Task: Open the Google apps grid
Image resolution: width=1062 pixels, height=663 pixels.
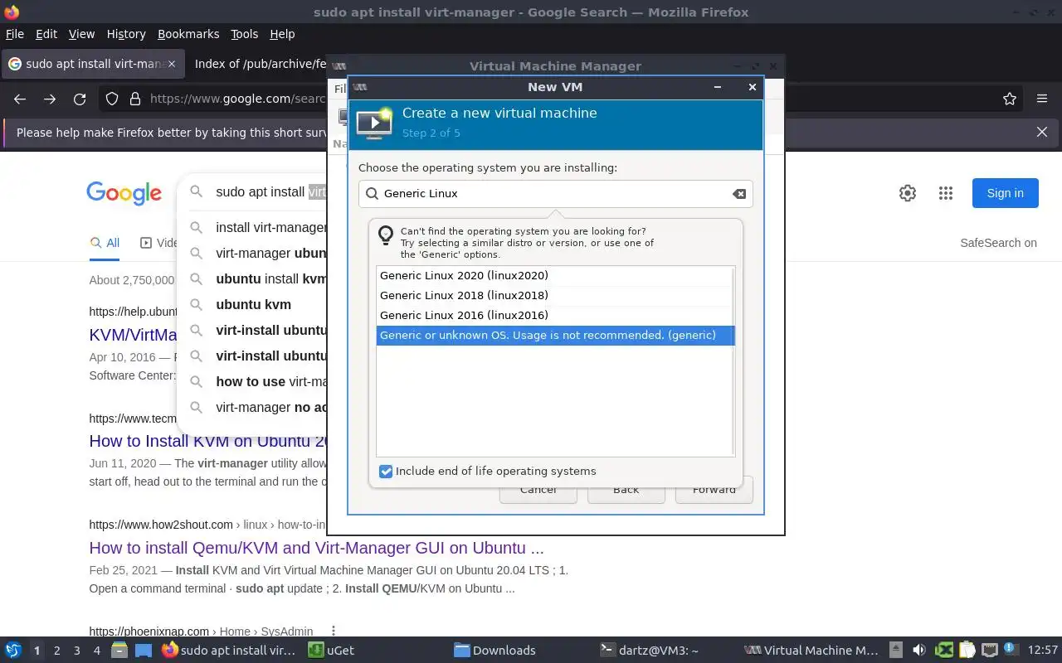Action: point(946,193)
